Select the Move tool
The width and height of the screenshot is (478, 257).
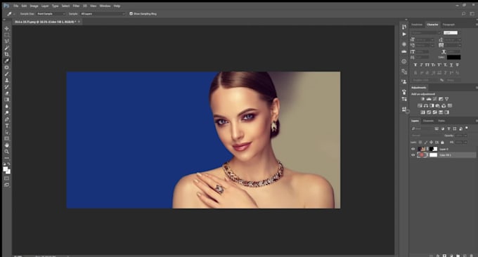(x=7, y=28)
